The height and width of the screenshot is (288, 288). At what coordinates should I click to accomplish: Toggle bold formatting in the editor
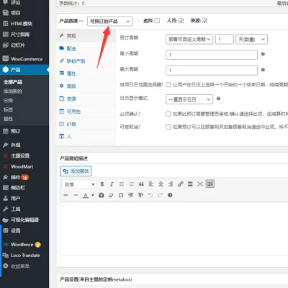pyautogui.click(x=102, y=184)
